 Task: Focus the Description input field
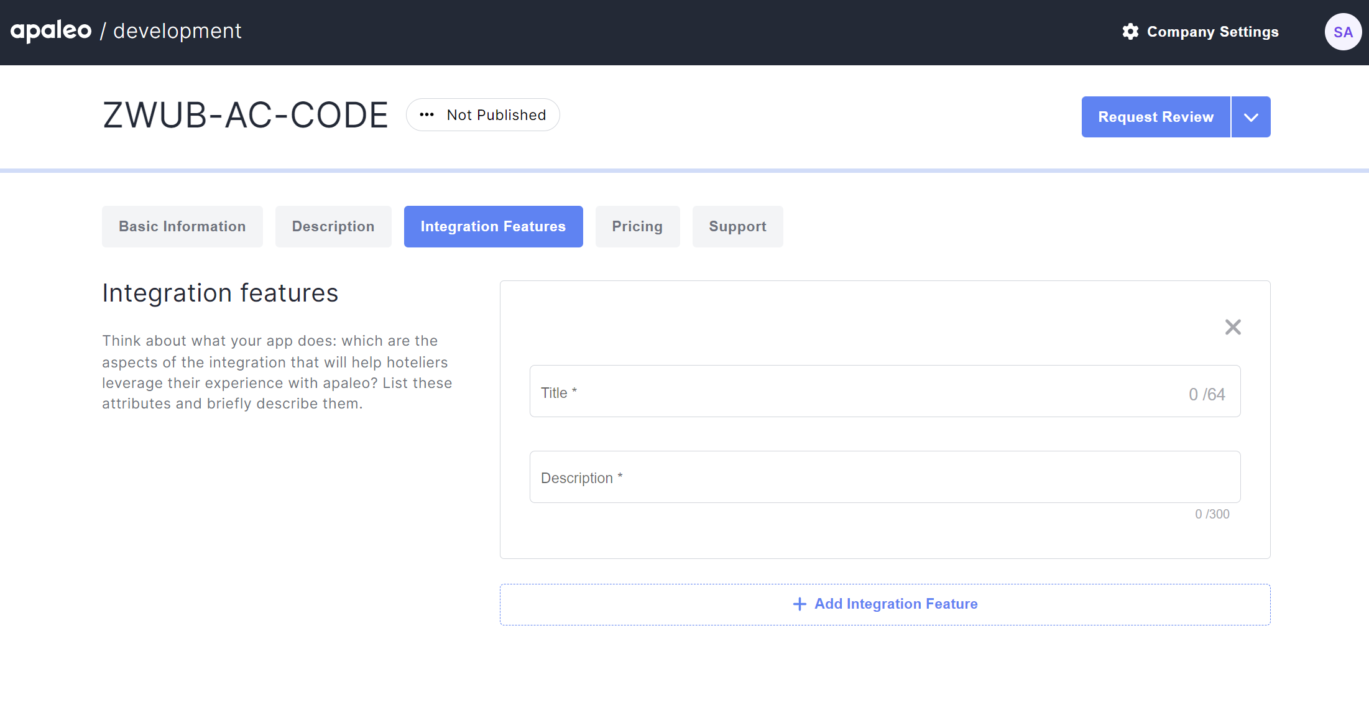tap(885, 477)
